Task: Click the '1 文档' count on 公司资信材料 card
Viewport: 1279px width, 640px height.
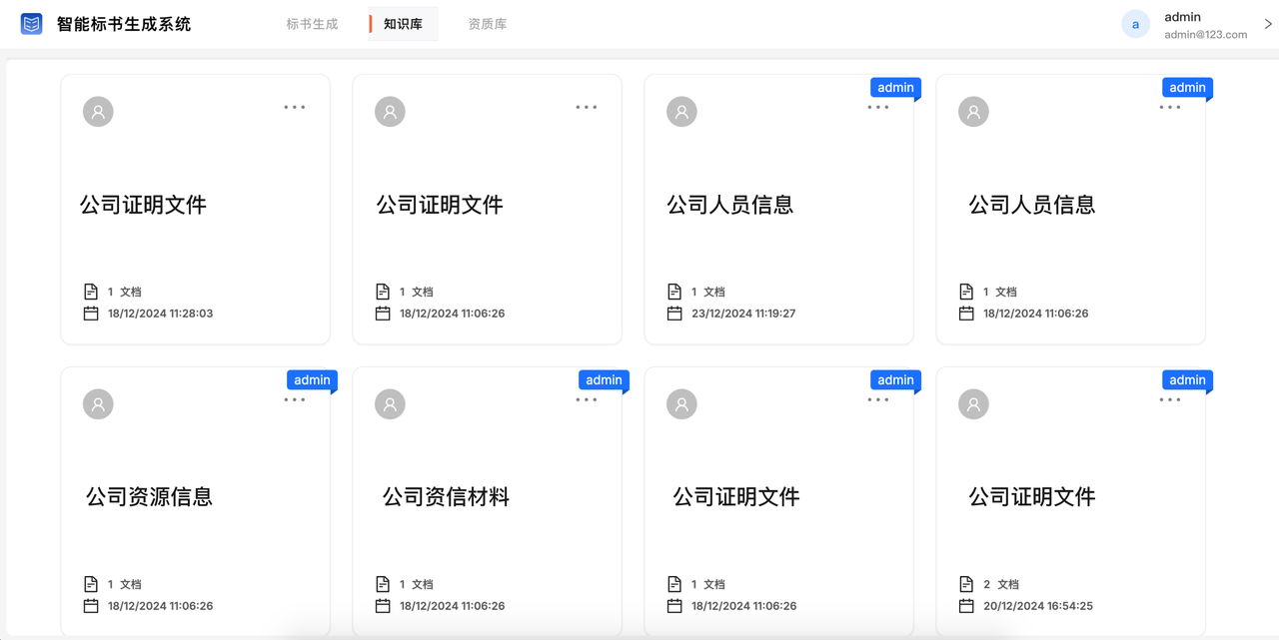Action: pos(417,584)
